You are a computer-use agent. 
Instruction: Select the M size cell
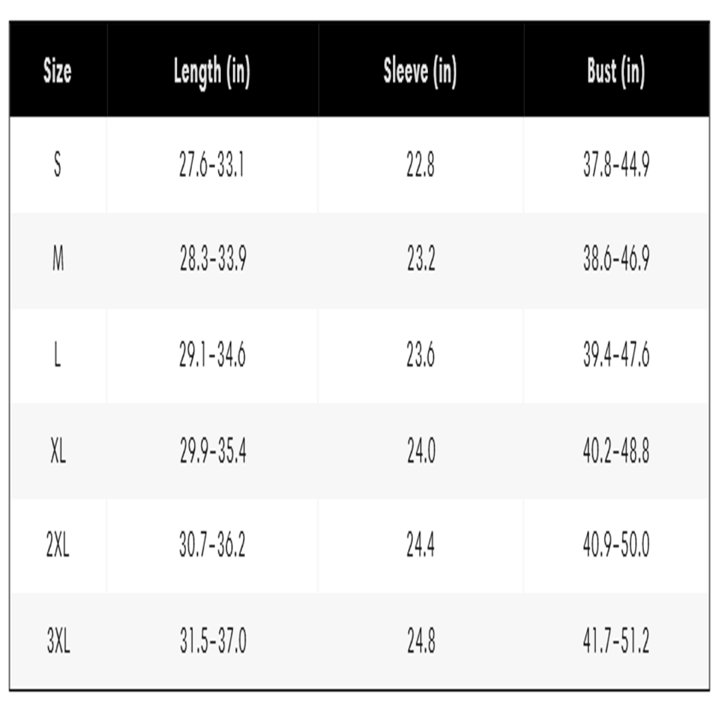tap(58, 258)
